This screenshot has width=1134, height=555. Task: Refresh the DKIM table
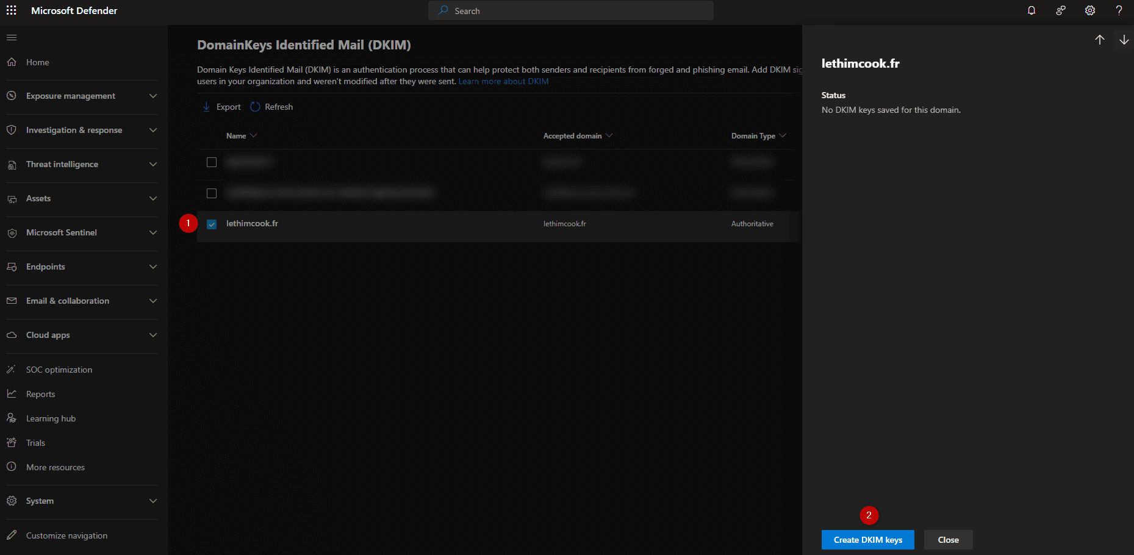pyautogui.click(x=271, y=107)
